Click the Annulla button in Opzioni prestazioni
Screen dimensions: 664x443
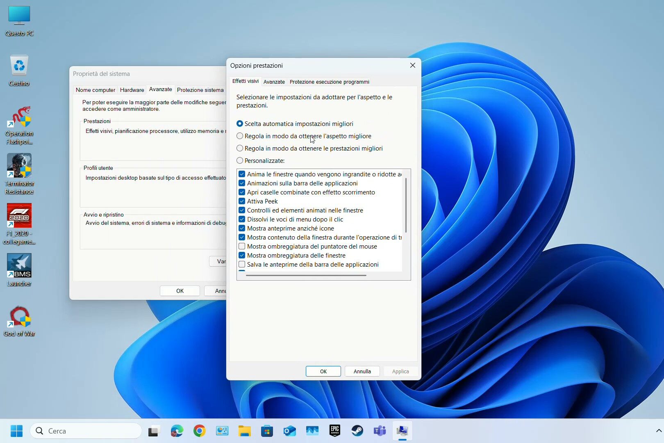[362, 371]
